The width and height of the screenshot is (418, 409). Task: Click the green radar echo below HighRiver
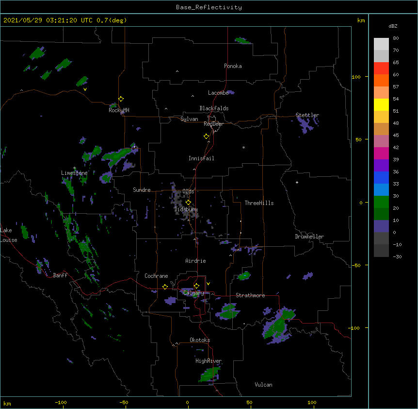[x=210, y=375]
